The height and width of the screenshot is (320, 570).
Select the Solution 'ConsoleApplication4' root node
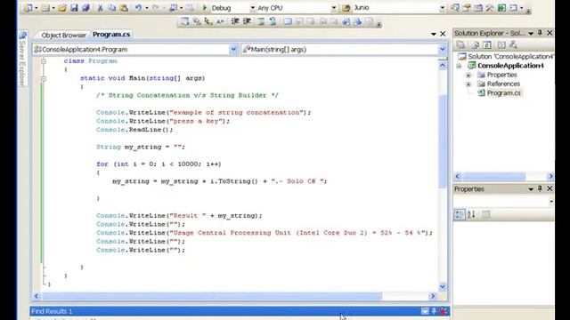click(x=510, y=57)
